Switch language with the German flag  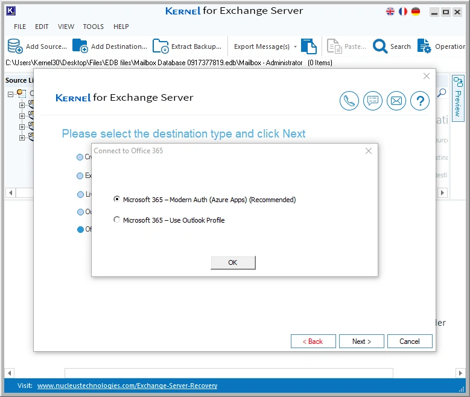[x=416, y=11]
